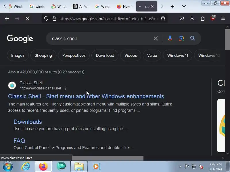Image resolution: width=230 pixels, height=172 pixels.
Task: Click the horizontal scrollbar right arrow
Action: pyautogui.click(x=223, y=158)
